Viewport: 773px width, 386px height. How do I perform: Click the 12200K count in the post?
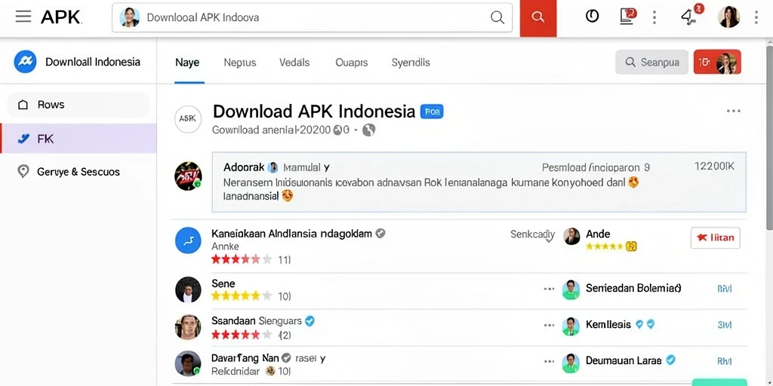coord(714,167)
